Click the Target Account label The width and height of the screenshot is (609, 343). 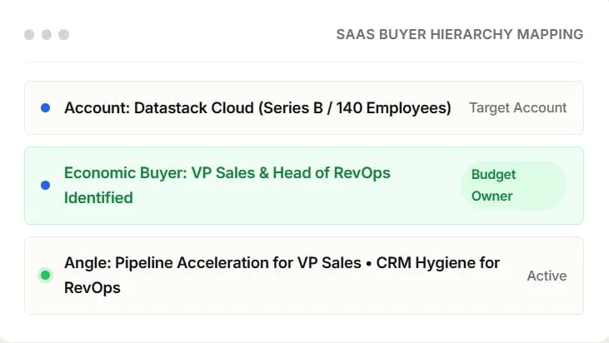(517, 107)
